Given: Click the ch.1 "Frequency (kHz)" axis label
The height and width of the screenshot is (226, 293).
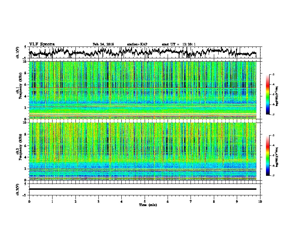Looking at the screenshot, I should [x=20, y=86].
